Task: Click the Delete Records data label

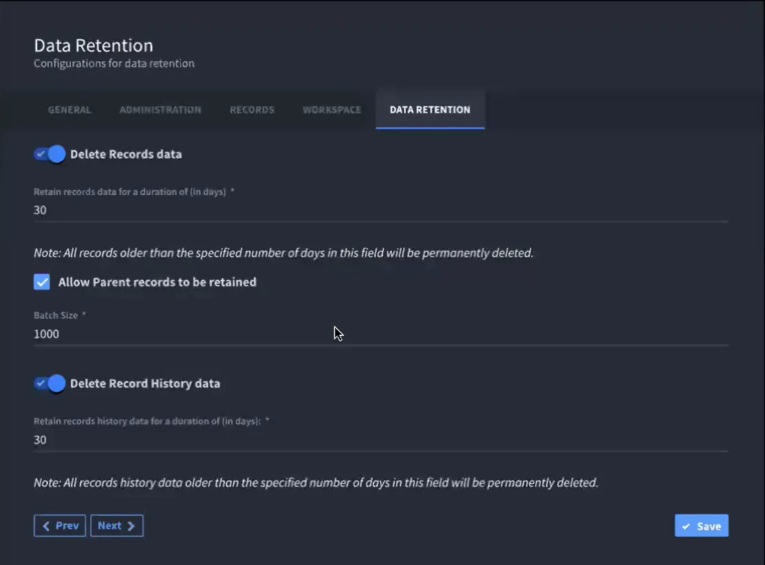Action: [126, 154]
